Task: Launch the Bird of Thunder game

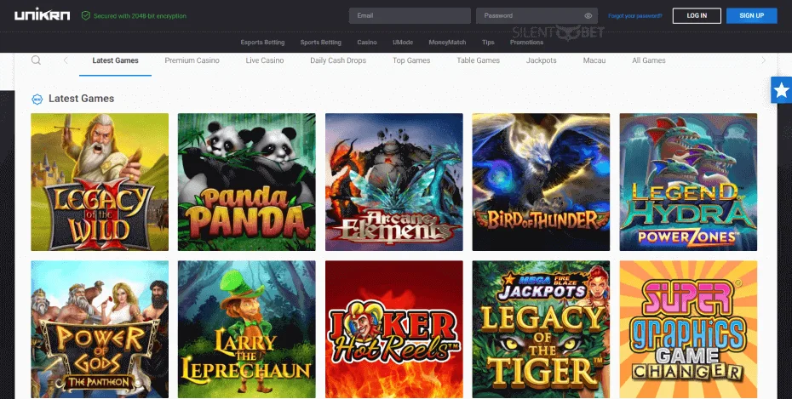Action: coord(541,182)
